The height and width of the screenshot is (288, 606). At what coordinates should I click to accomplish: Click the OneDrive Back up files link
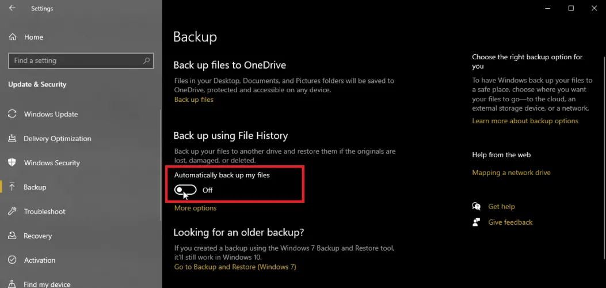pyautogui.click(x=194, y=100)
